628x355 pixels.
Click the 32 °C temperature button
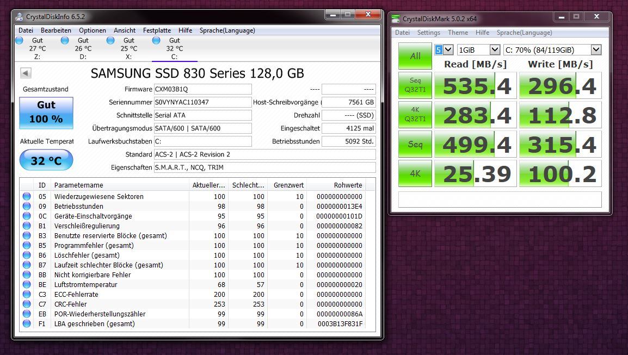pos(46,160)
